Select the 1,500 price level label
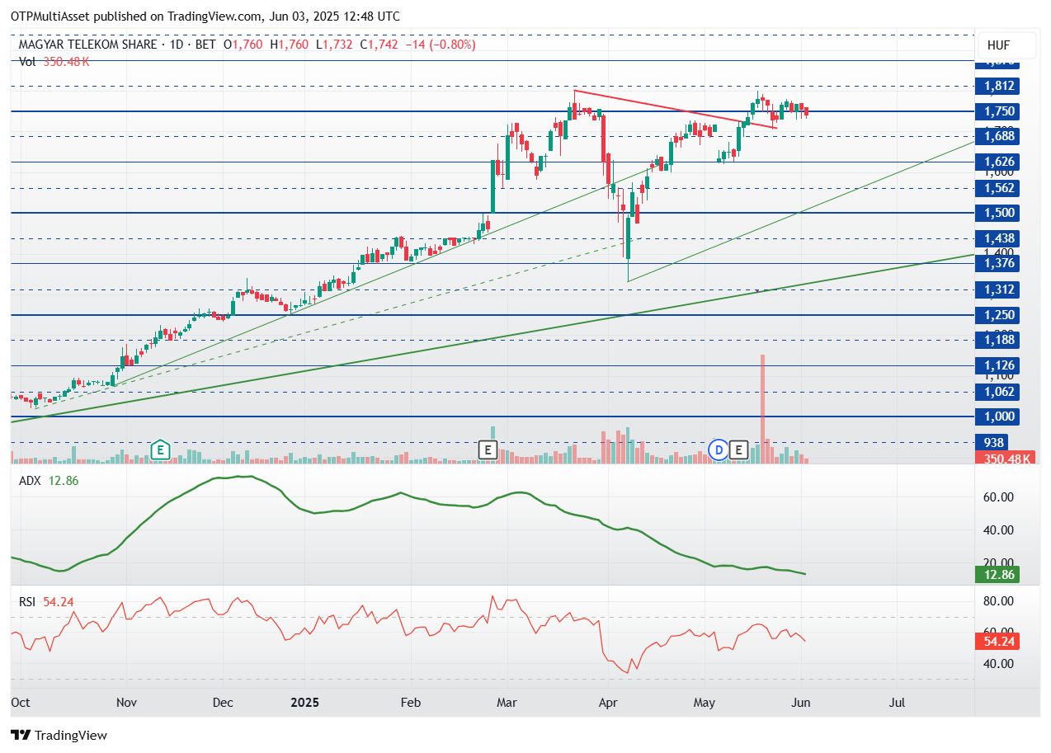The image size is (1051, 753). (997, 213)
